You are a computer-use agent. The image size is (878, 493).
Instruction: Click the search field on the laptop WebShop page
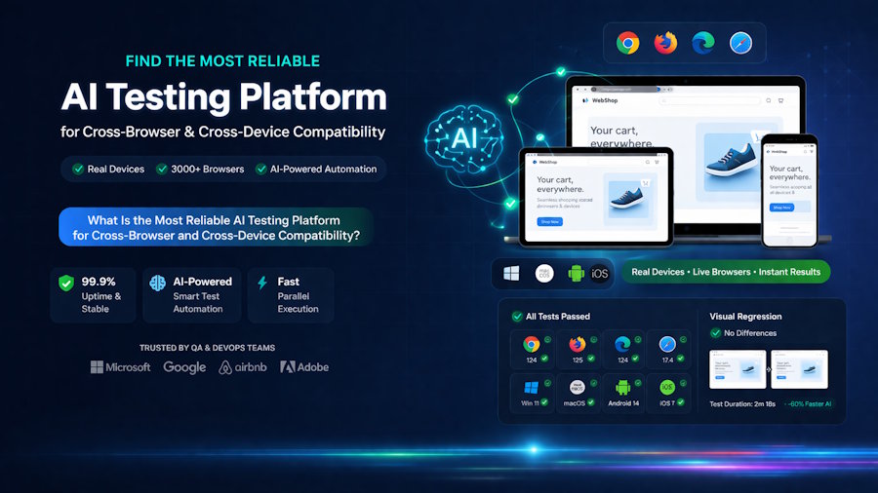click(x=709, y=100)
